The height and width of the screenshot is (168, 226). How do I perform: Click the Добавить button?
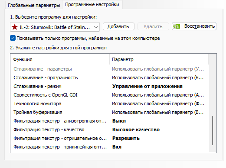click(x=118, y=26)
